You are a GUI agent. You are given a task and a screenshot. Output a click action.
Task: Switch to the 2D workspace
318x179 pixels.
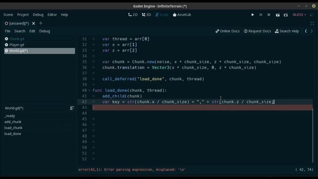(133, 14)
